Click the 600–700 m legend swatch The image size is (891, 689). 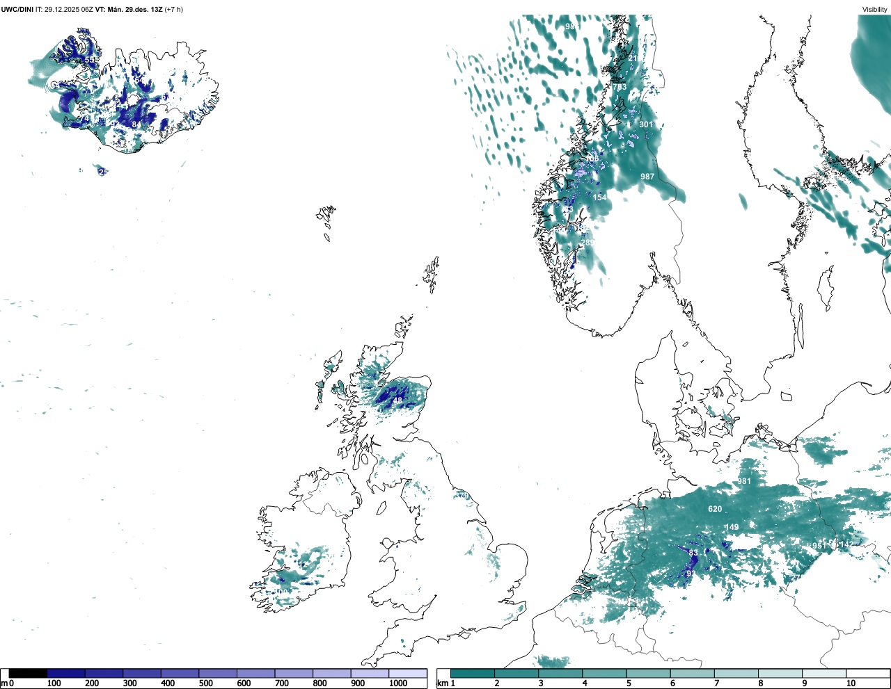click(x=256, y=673)
